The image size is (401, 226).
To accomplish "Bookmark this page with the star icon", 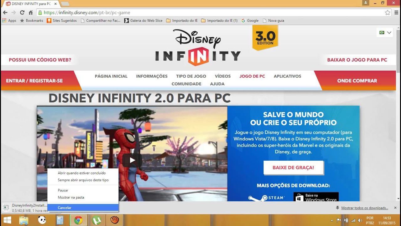I will pos(388,13).
